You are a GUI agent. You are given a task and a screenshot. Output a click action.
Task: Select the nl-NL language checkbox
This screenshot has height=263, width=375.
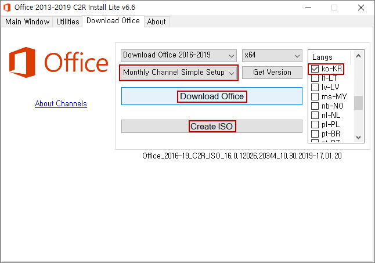point(315,115)
